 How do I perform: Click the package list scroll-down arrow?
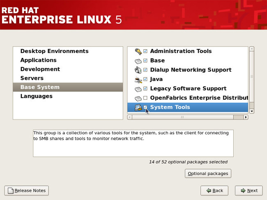click(x=252, y=111)
